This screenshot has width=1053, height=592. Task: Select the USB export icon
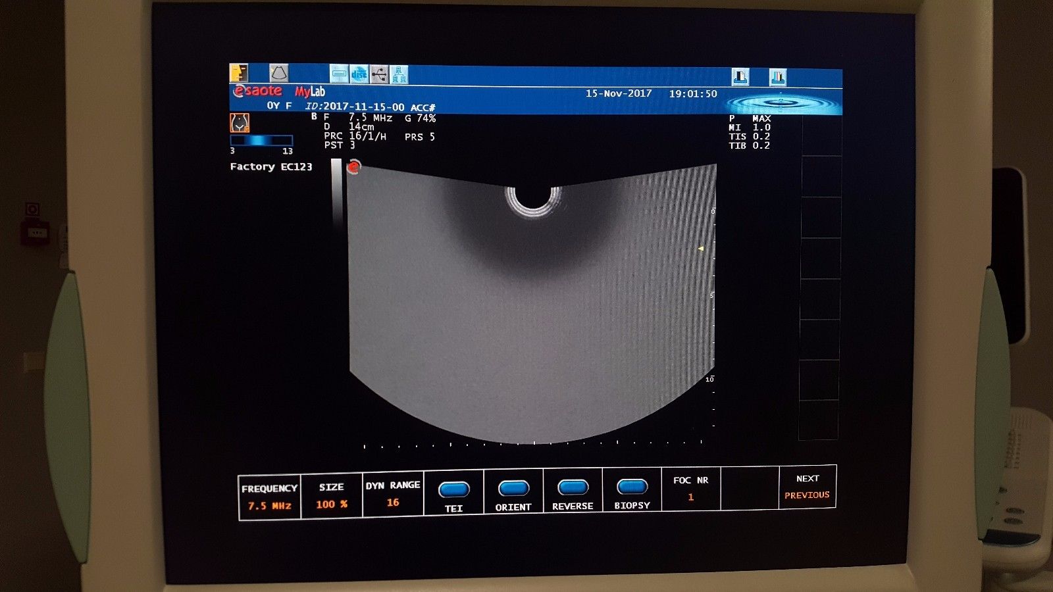(x=379, y=72)
